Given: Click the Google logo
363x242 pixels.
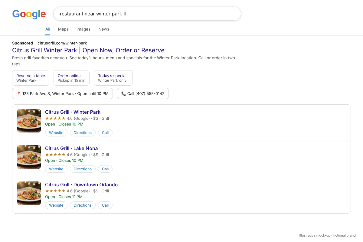Looking at the screenshot, I should pyautogui.click(x=29, y=14).
